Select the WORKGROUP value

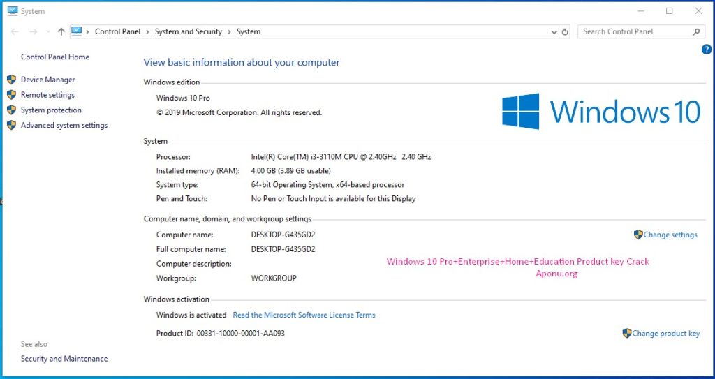[274, 278]
